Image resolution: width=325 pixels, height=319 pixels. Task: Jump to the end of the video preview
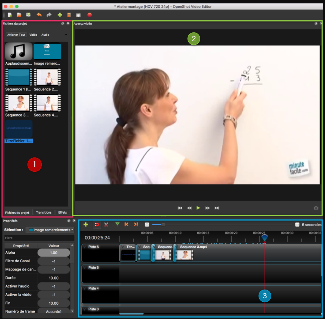[217, 208]
